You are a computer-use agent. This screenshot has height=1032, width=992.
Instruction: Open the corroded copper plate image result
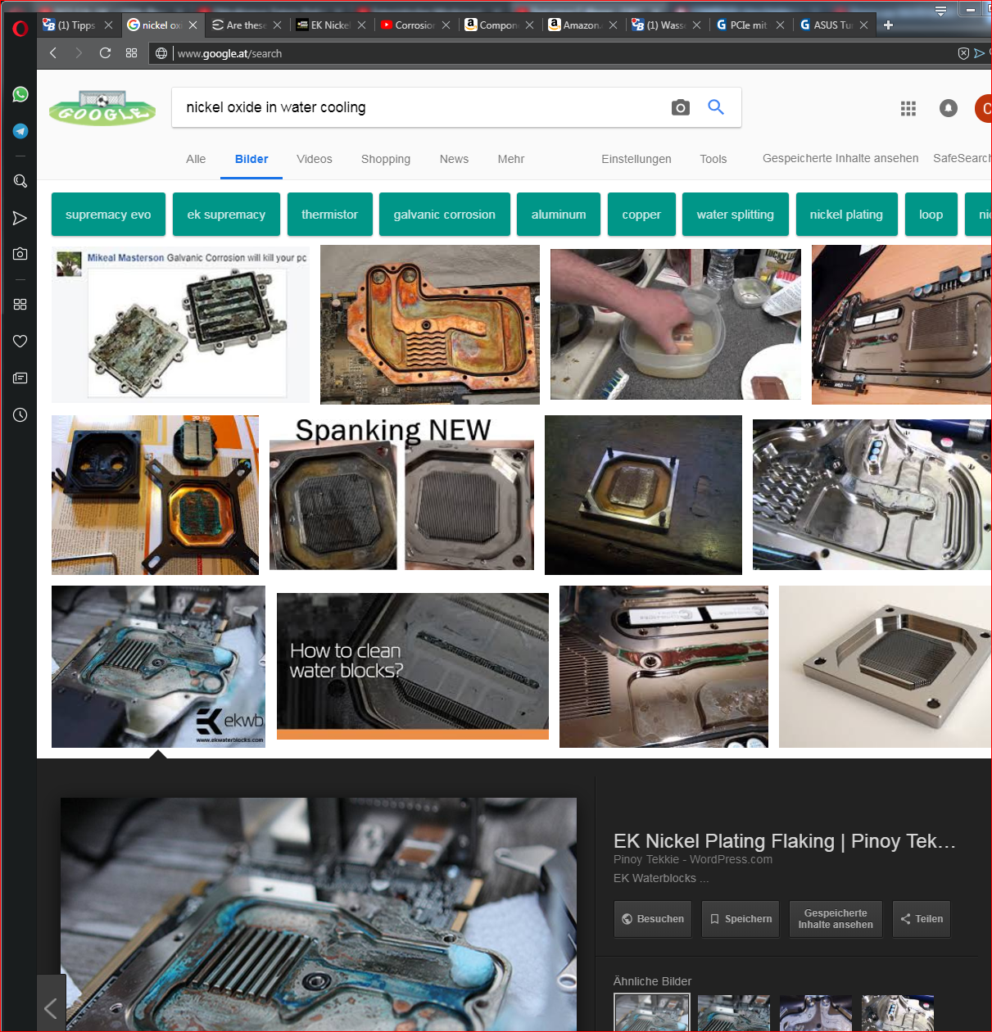click(x=430, y=324)
